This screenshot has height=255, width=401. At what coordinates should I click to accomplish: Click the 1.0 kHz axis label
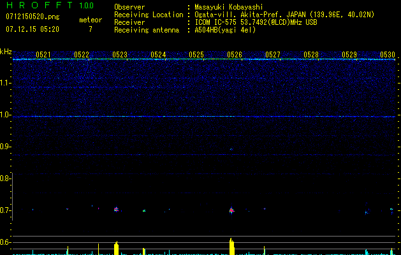[6, 115]
